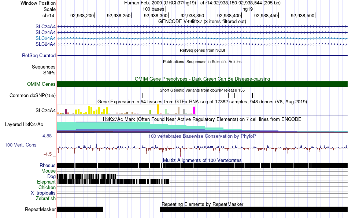Click the 100 Vert. Cons label
The width and height of the screenshot is (348, 218).
click(21, 145)
